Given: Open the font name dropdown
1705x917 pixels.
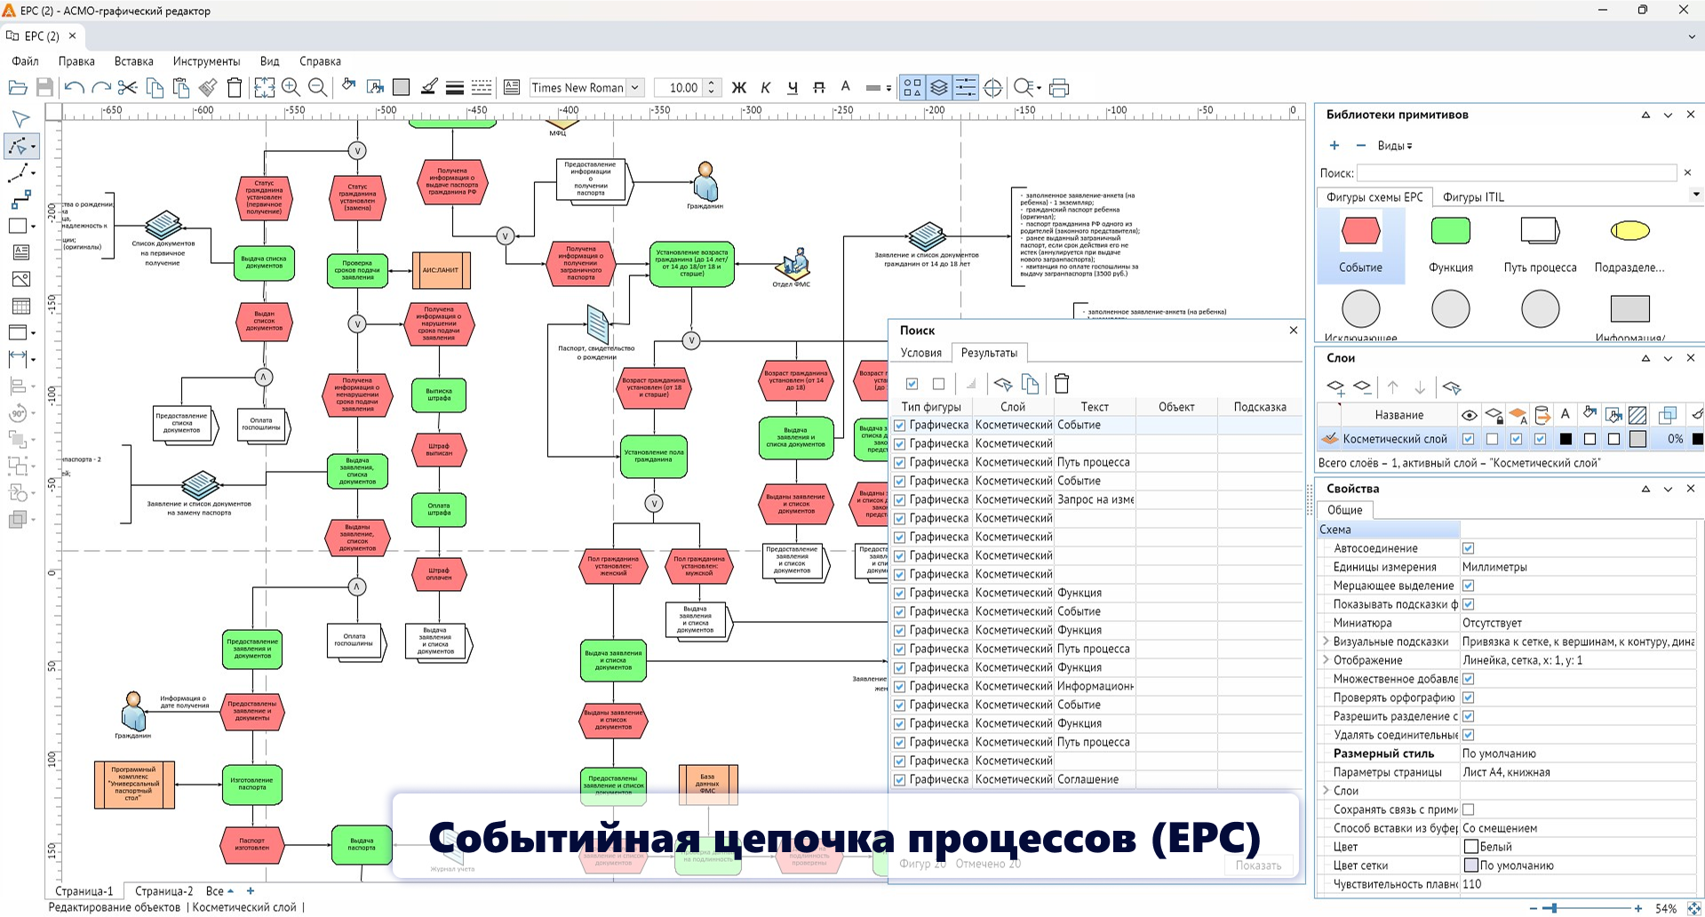Looking at the screenshot, I should (x=634, y=87).
